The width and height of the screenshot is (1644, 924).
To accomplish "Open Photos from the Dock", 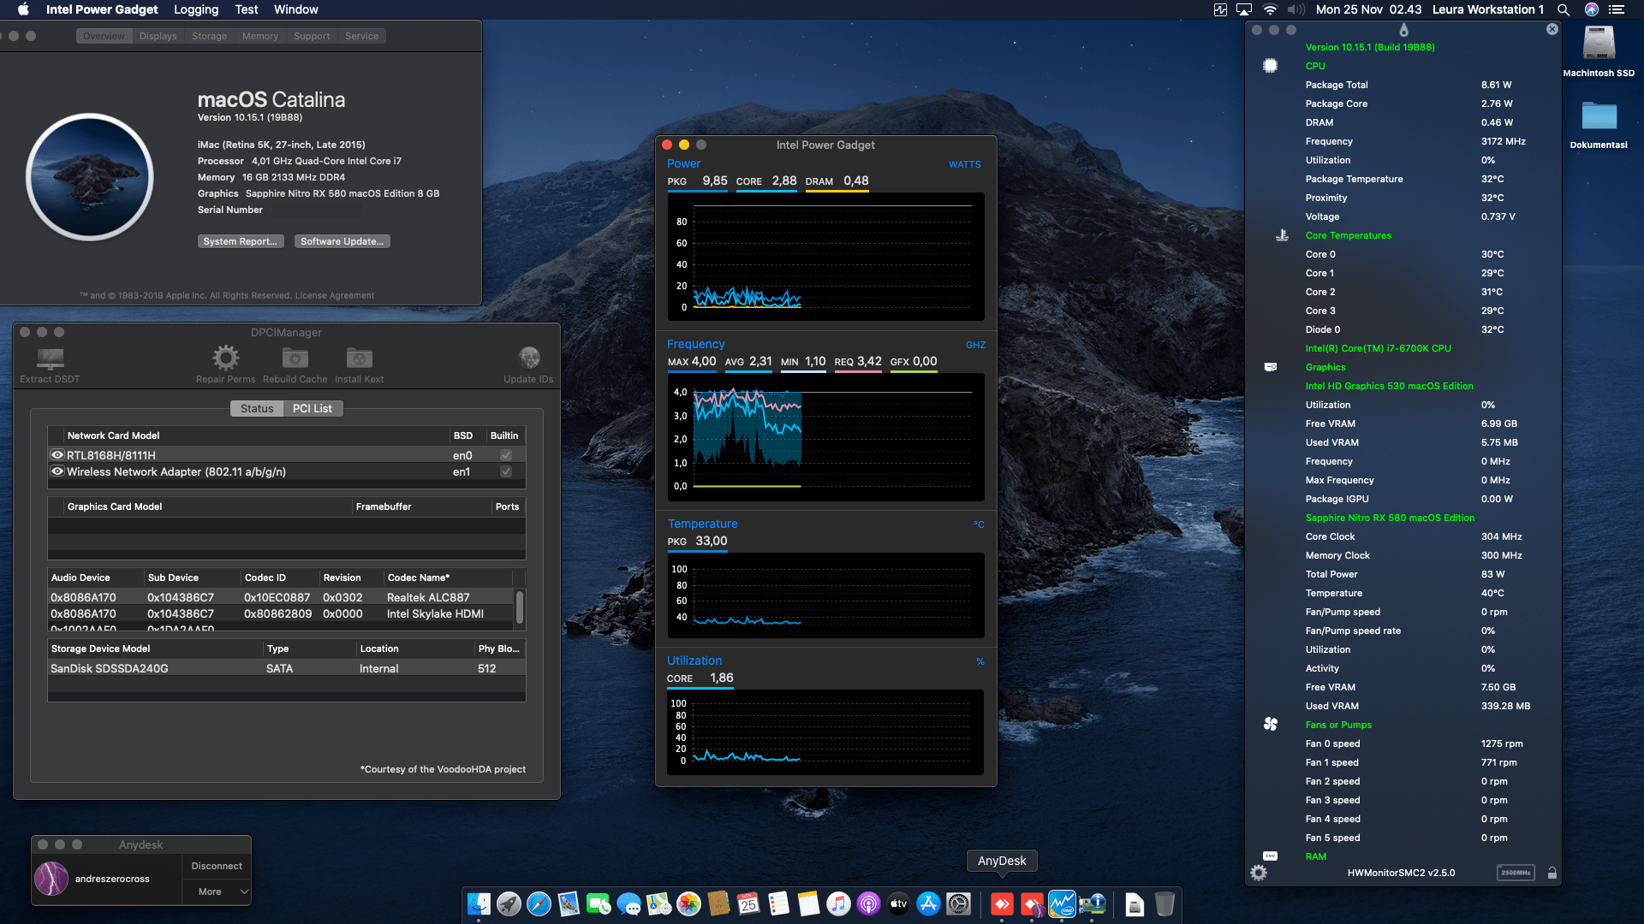I will click(x=688, y=904).
